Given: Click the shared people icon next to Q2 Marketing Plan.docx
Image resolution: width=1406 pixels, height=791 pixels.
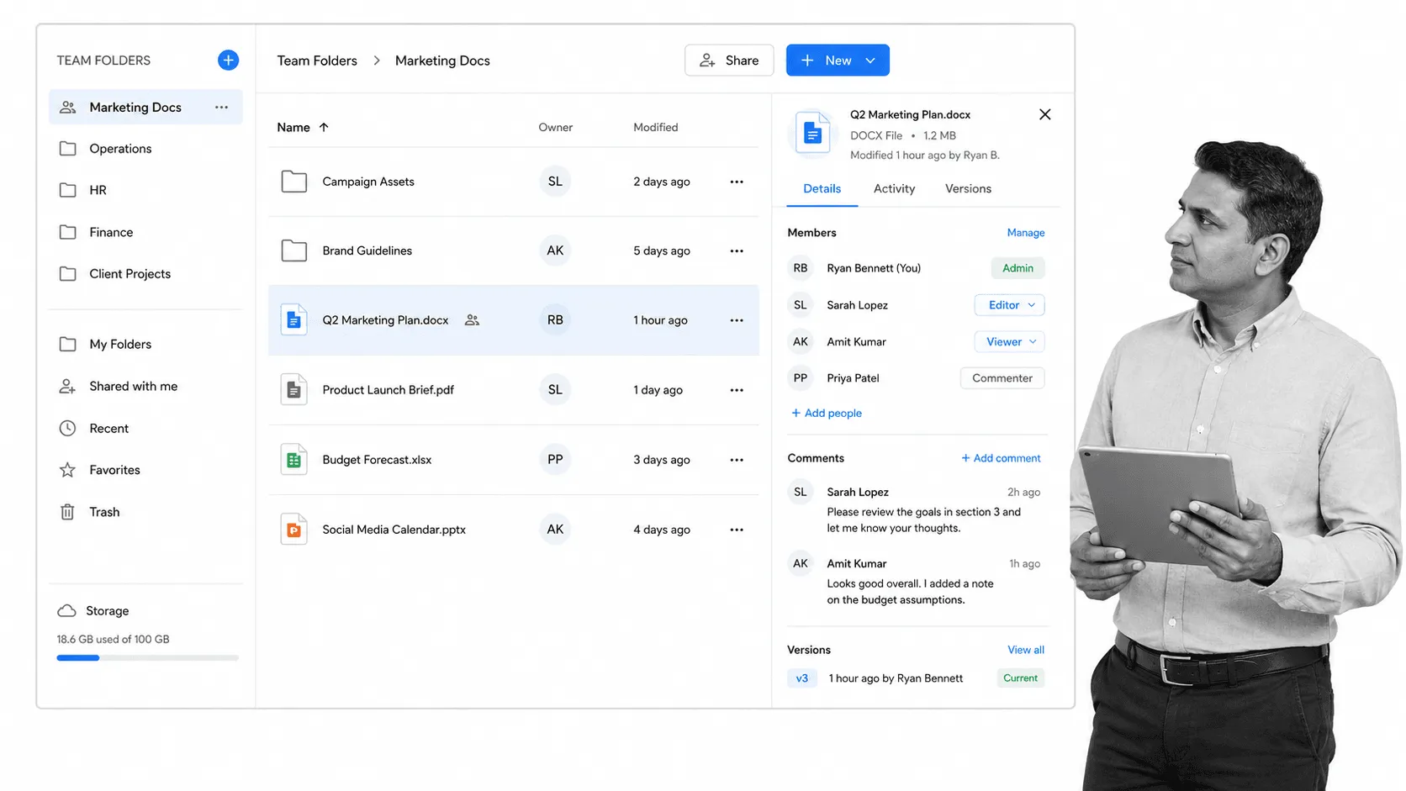Looking at the screenshot, I should point(473,320).
